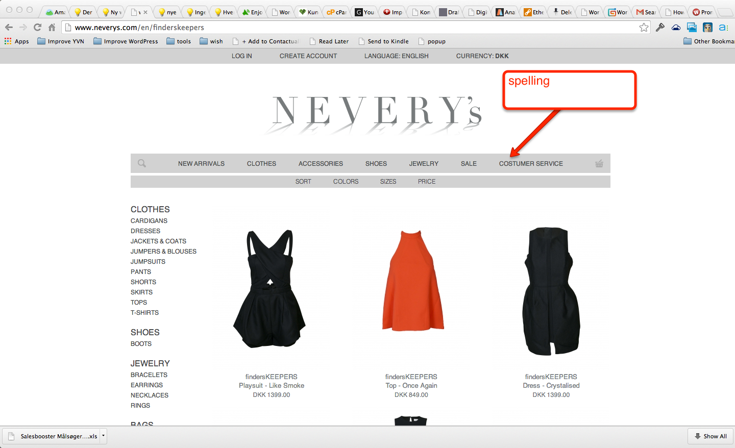Open the LANGUAGE: ENGLISH selector
735x448 pixels.
click(396, 56)
